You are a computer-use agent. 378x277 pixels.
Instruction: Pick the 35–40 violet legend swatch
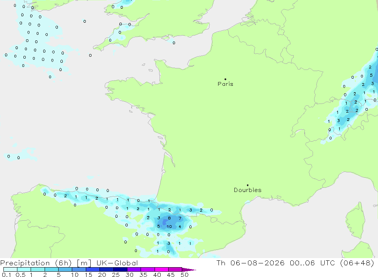[x=148, y=269]
